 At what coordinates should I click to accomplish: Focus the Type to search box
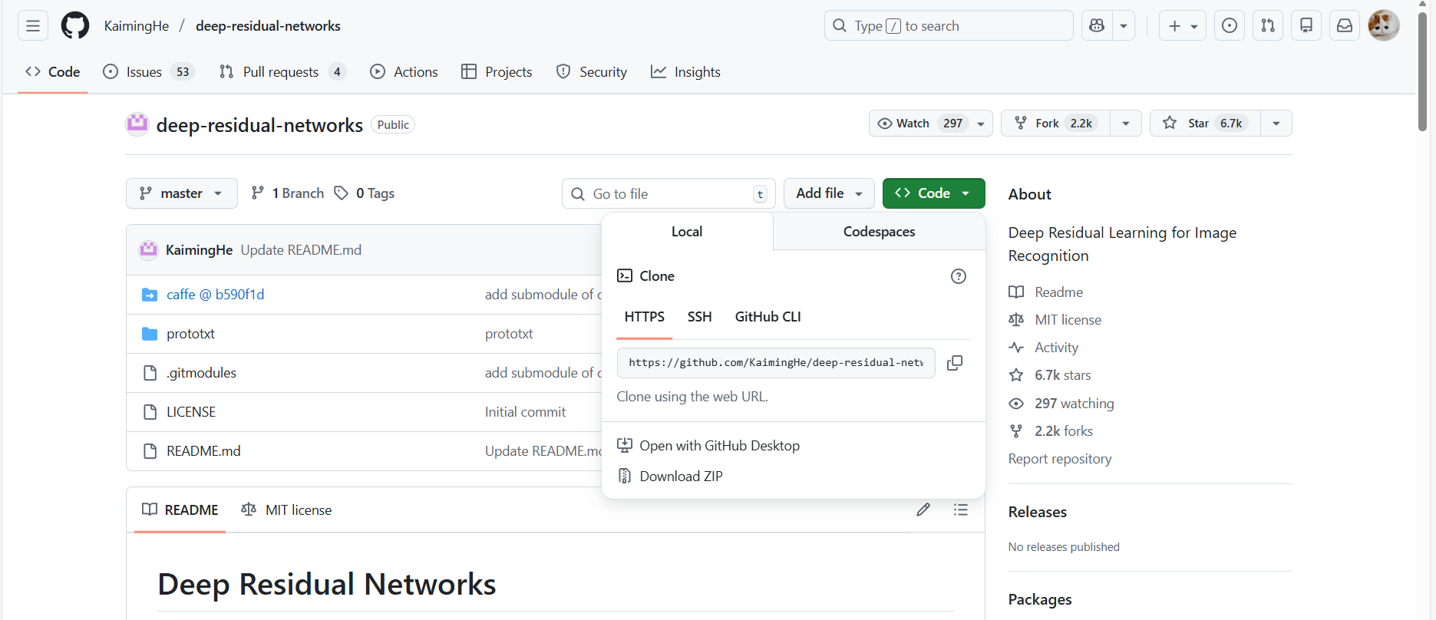coord(949,26)
